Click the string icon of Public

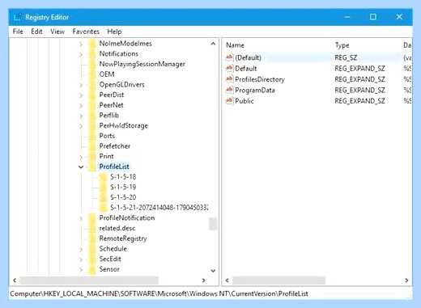[x=229, y=100]
